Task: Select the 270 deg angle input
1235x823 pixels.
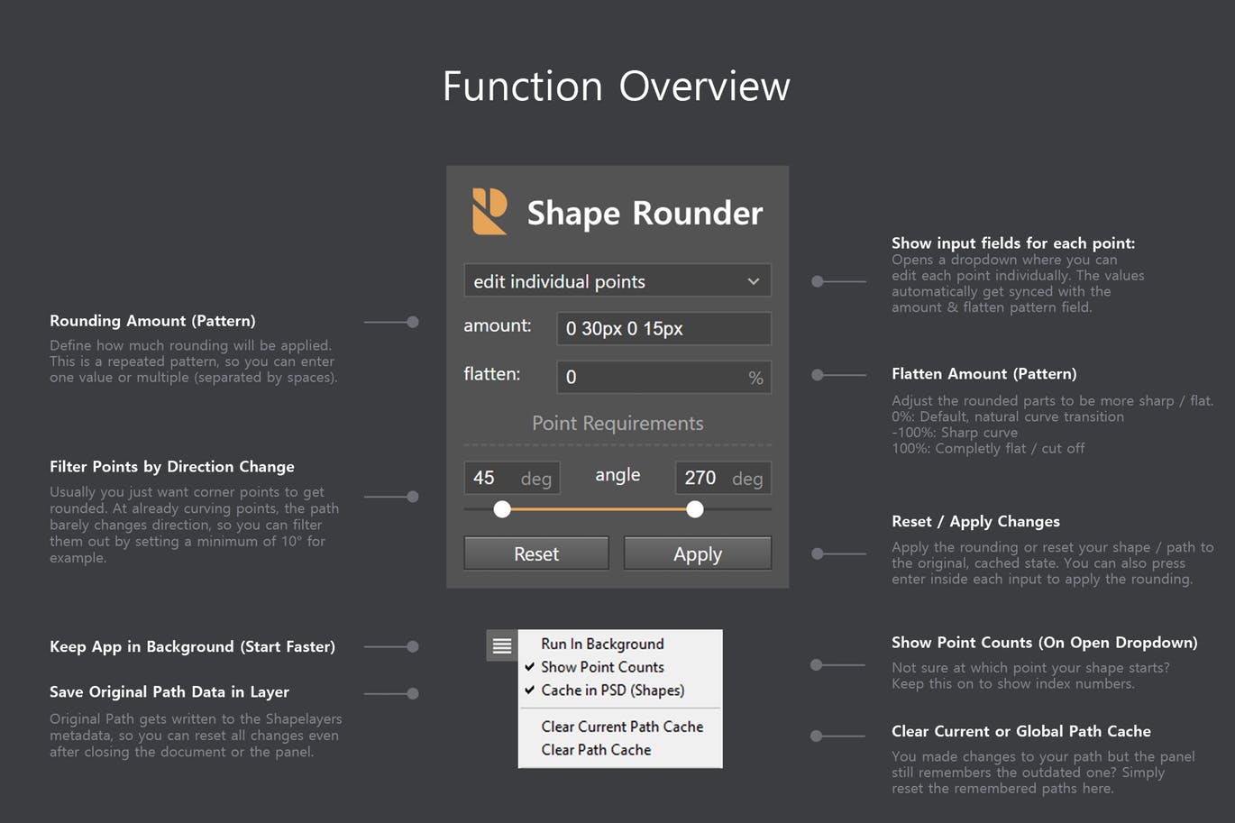Action: (x=722, y=477)
